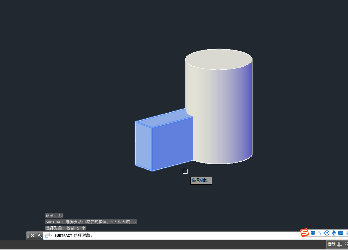Open command line customize wrench icon
348x250 pixels.
tap(39, 235)
